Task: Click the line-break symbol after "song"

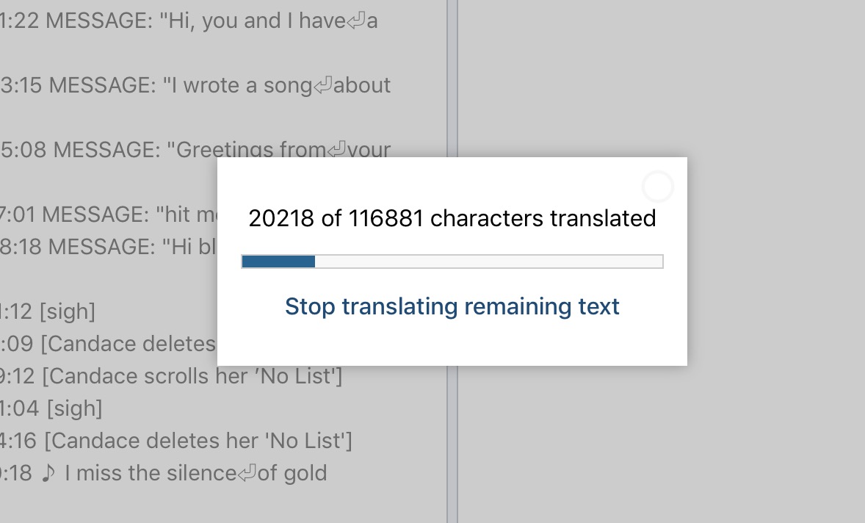Action: point(322,86)
